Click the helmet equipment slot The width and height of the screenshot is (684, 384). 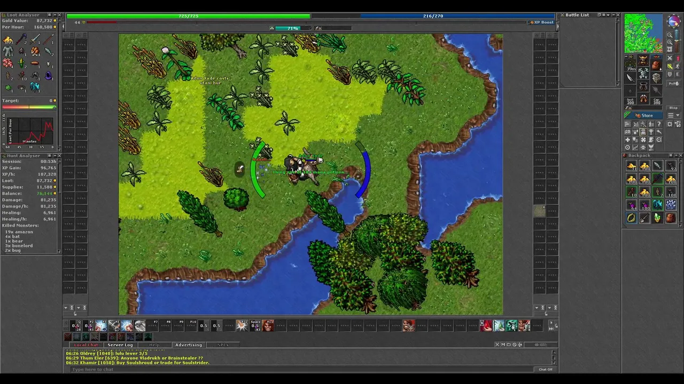coord(643,60)
